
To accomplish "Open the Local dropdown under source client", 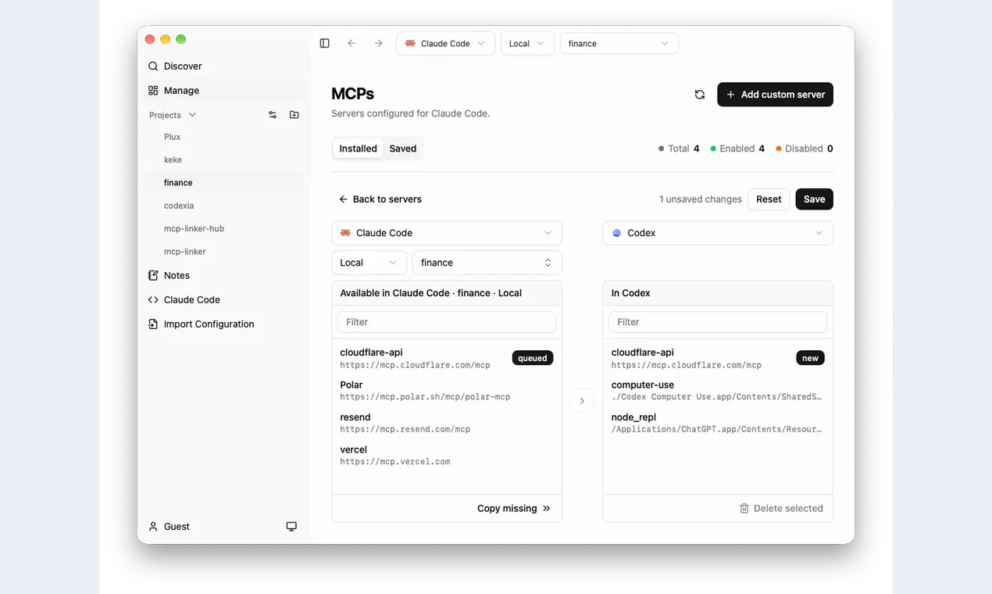I will (x=369, y=263).
